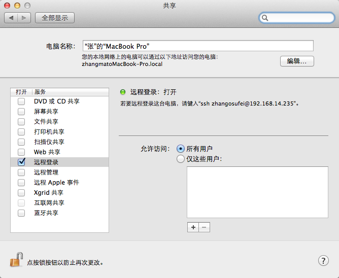Image resolution: width=339 pixels, height=278 pixels.
Task: Click the forward navigation arrow
Action: [24, 18]
